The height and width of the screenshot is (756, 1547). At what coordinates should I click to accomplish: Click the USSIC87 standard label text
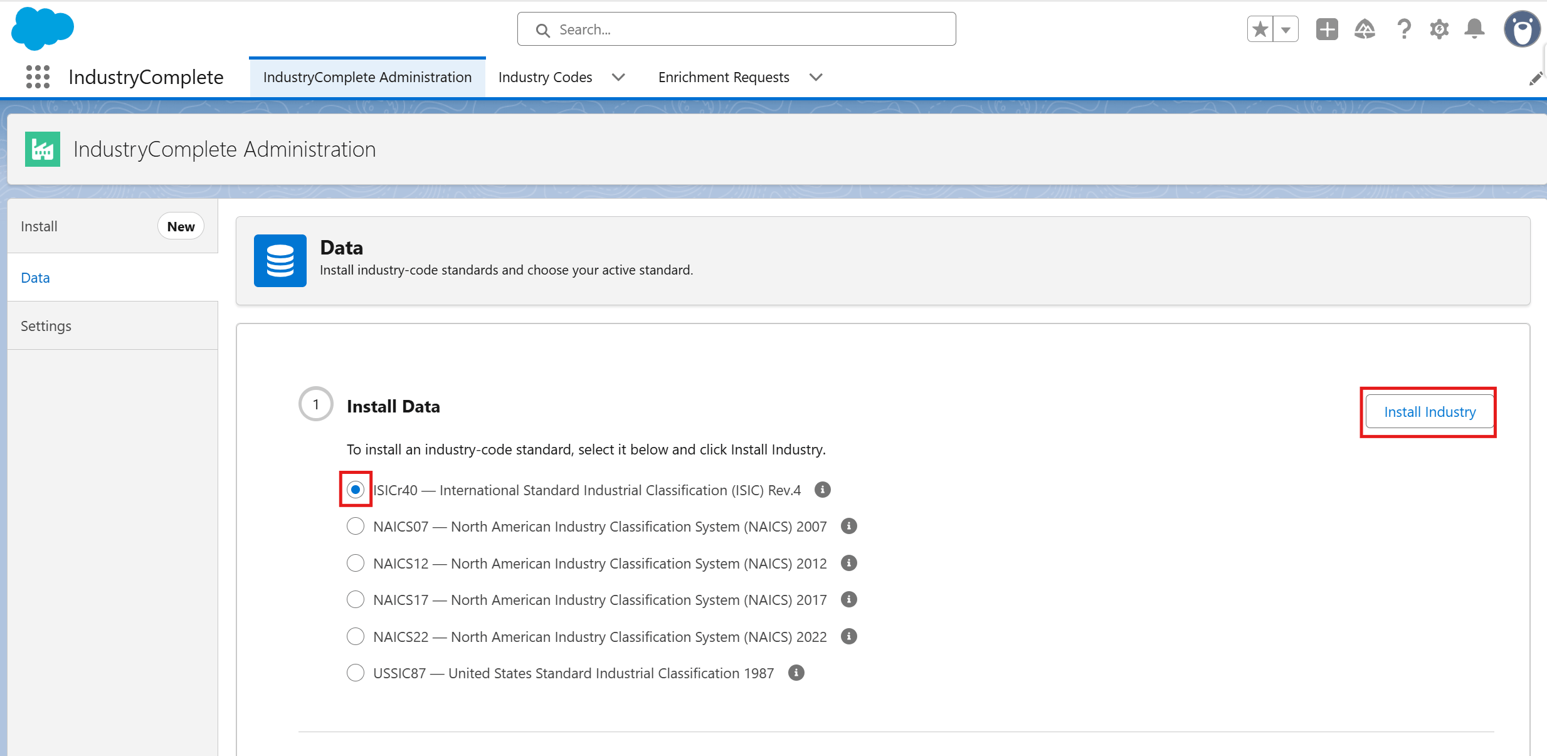[573, 673]
